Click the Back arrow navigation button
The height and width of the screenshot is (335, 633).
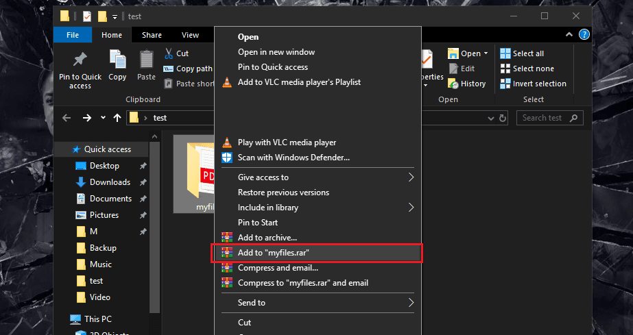point(67,118)
